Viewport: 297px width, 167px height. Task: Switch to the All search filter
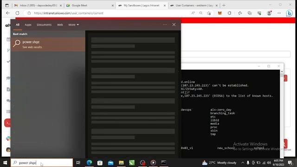pos(18,25)
